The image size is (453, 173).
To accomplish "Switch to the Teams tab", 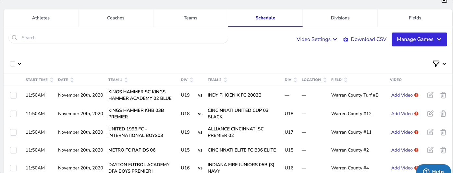I will click(190, 18).
